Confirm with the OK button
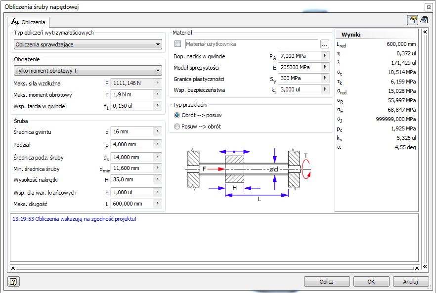This screenshot has width=436, height=293. point(371,282)
